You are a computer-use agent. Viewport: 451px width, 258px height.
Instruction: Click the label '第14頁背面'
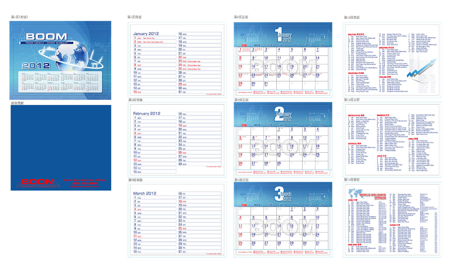352,180
